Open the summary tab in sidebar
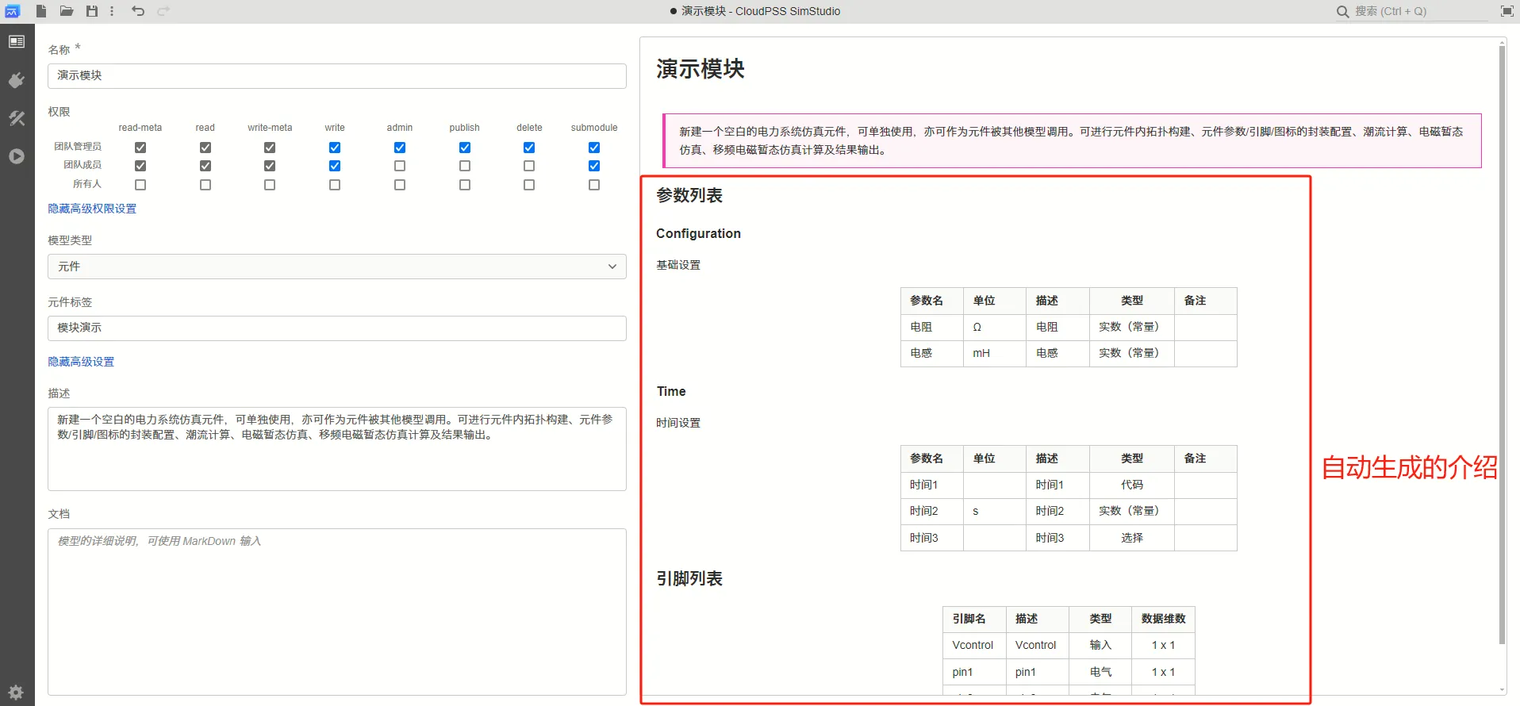 tap(17, 42)
